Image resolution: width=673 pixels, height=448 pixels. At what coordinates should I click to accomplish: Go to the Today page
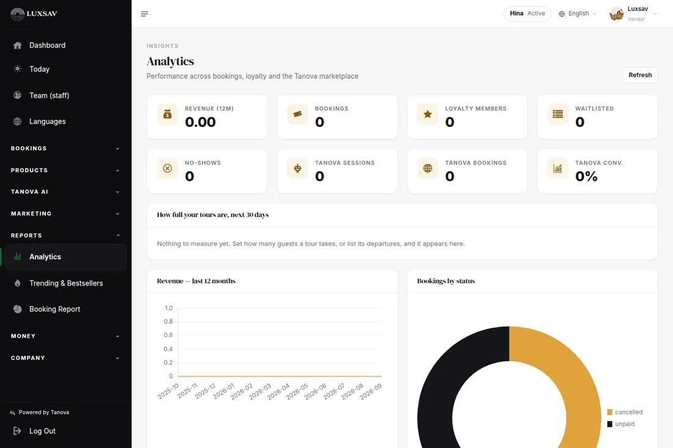tap(65, 69)
